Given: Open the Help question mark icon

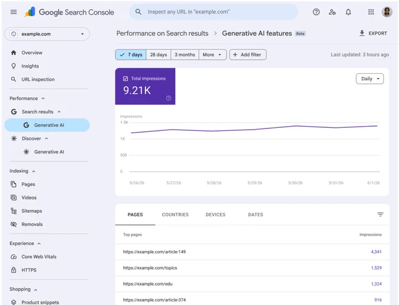Looking at the screenshot, I should pyautogui.click(x=316, y=12).
